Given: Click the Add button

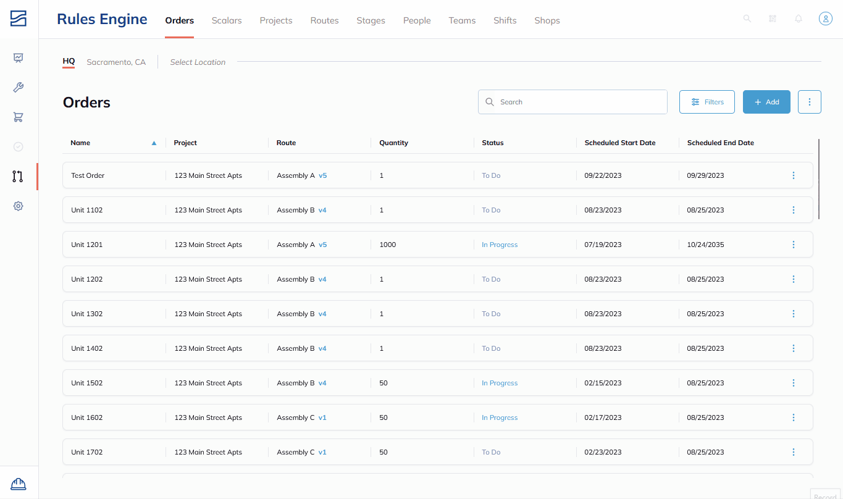Looking at the screenshot, I should (766, 102).
